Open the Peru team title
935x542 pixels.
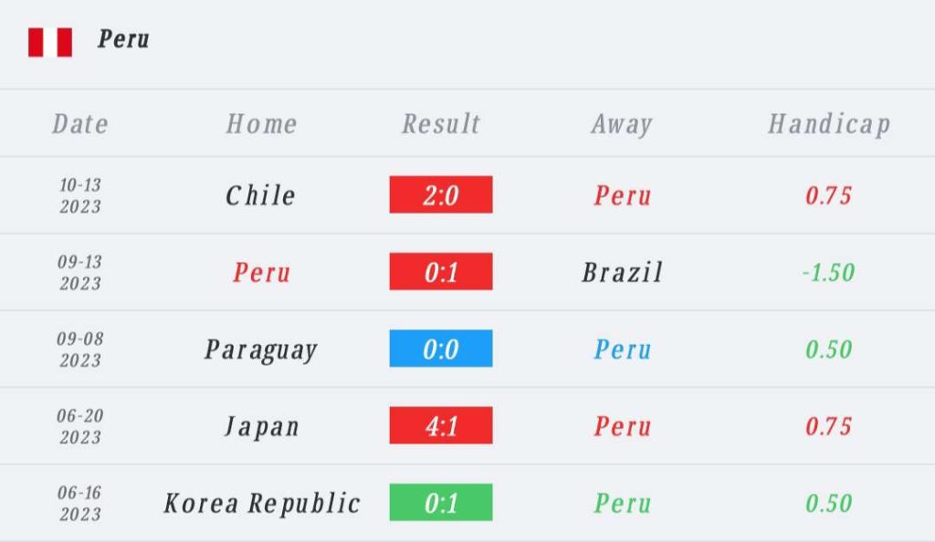pos(123,39)
